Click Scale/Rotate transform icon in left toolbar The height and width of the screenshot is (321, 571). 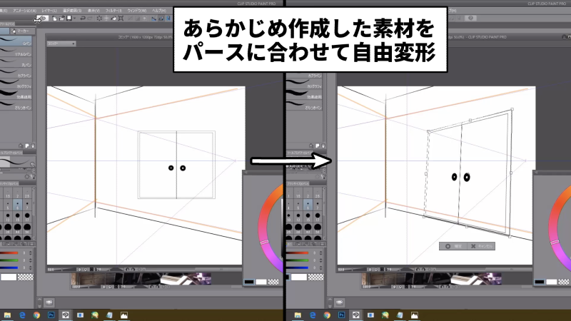pyautogui.click(x=121, y=19)
